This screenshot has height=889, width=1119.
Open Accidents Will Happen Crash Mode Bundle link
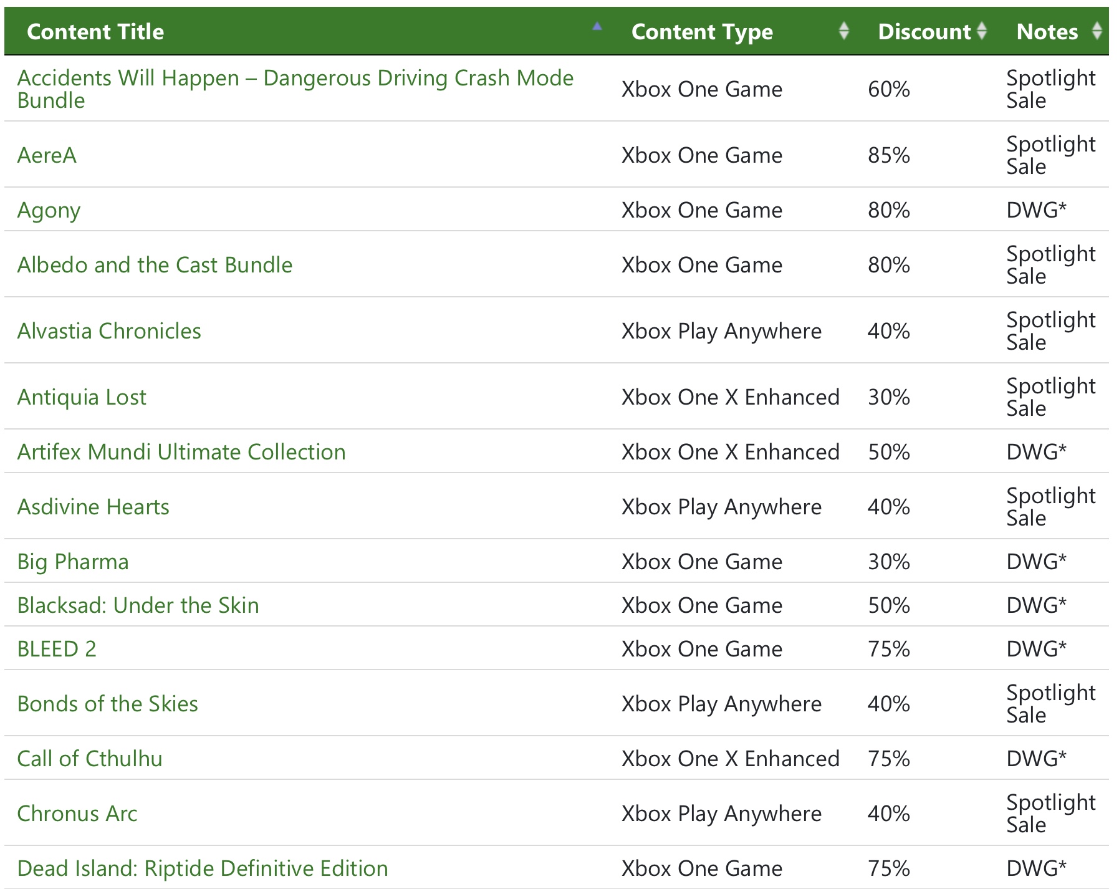pyautogui.click(x=295, y=79)
